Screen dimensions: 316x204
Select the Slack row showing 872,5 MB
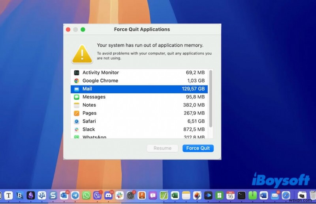139,130
